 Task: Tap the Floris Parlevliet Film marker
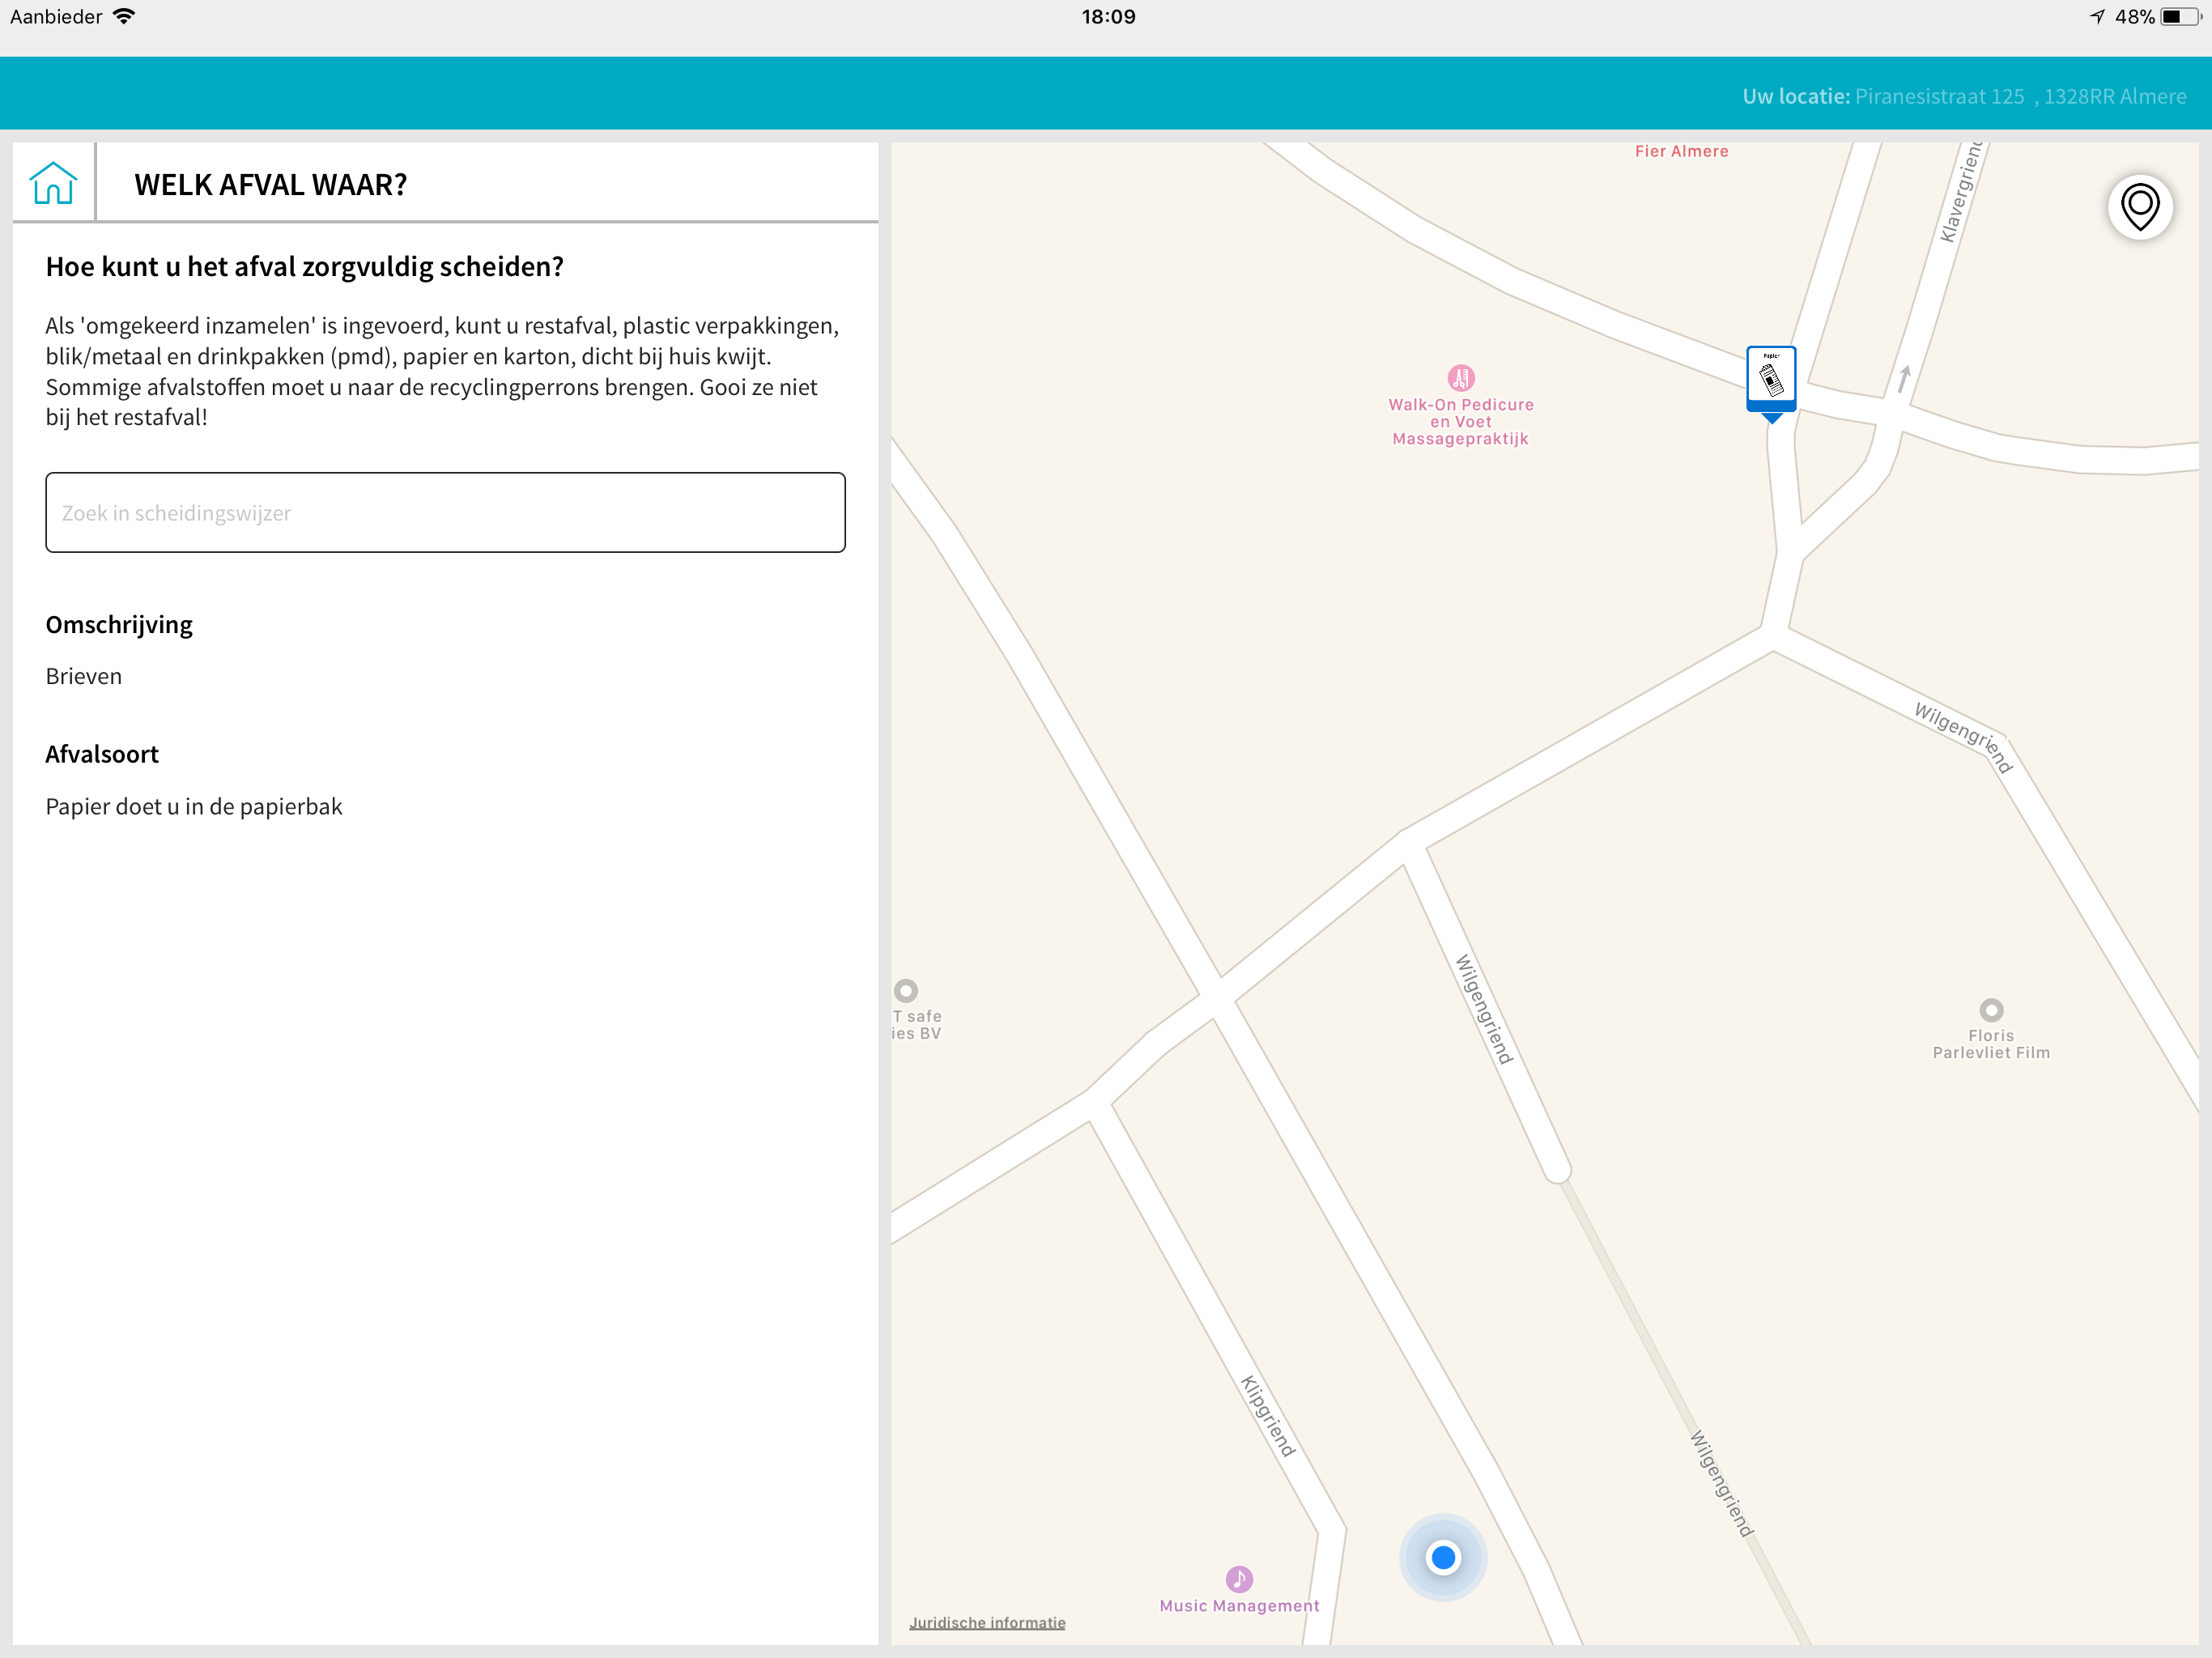[x=1990, y=1010]
